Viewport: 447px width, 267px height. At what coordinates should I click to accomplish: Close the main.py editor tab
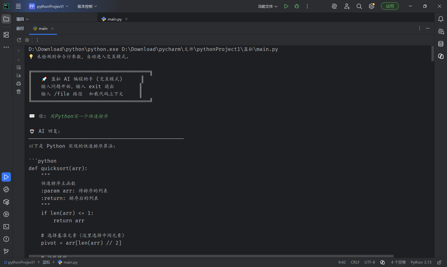pos(126,19)
